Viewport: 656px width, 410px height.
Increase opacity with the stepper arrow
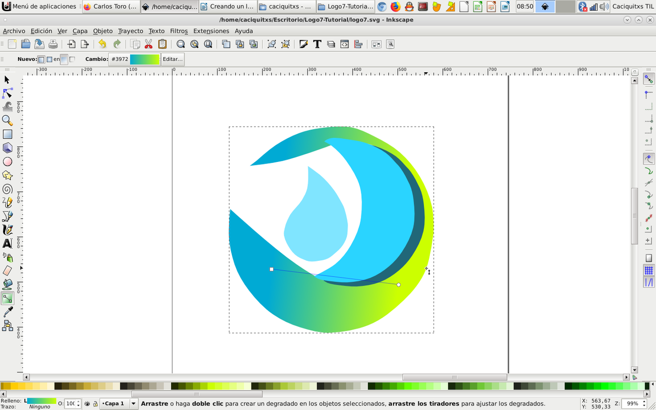point(78,401)
